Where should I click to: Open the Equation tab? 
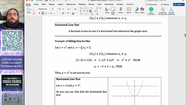click(x=130, y=4)
